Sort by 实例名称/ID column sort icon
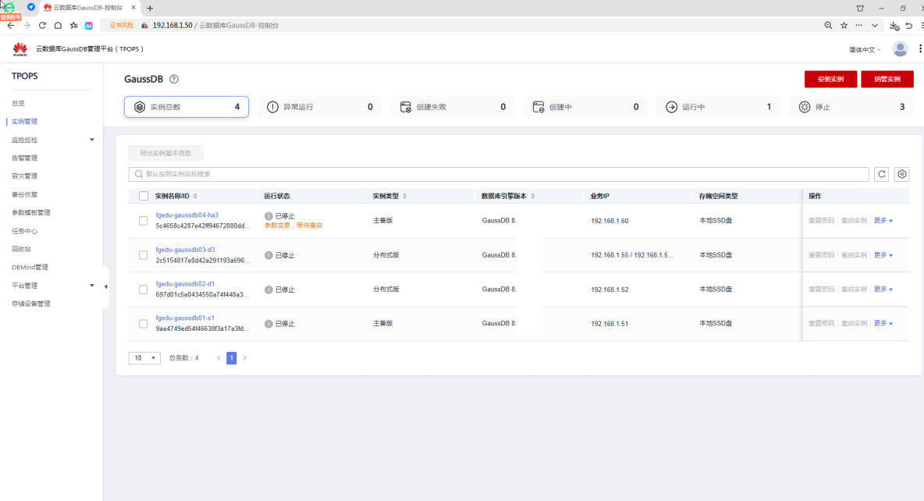Image resolution: width=924 pixels, height=501 pixels. 196,196
